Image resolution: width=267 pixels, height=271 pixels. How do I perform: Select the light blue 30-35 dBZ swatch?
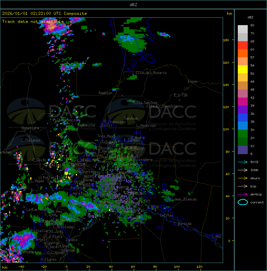click(x=243, y=126)
